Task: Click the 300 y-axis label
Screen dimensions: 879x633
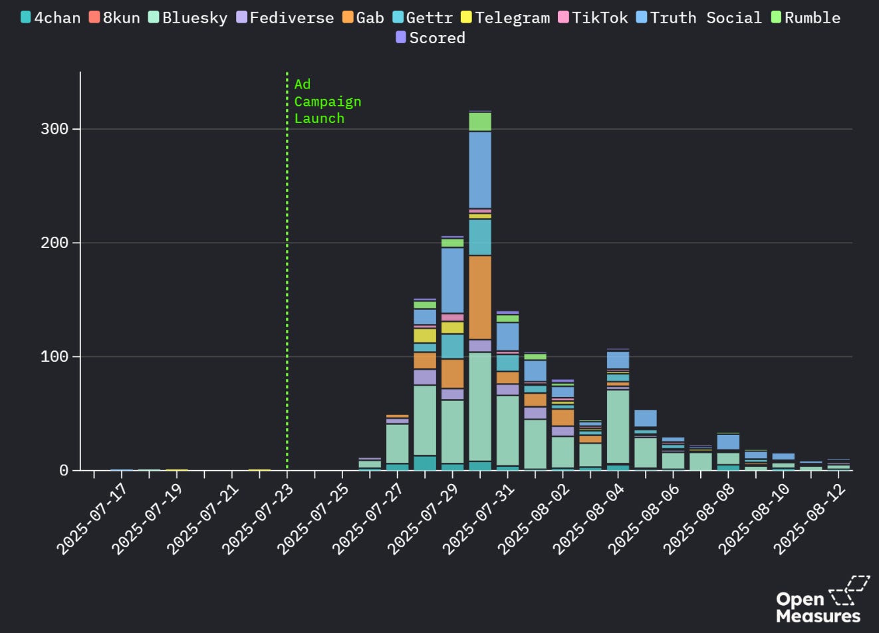Action: click(x=55, y=129)
